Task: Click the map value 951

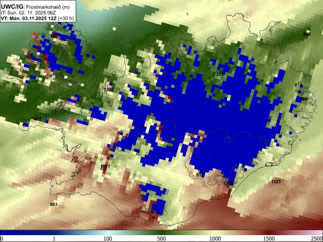Action: (298, 85)
